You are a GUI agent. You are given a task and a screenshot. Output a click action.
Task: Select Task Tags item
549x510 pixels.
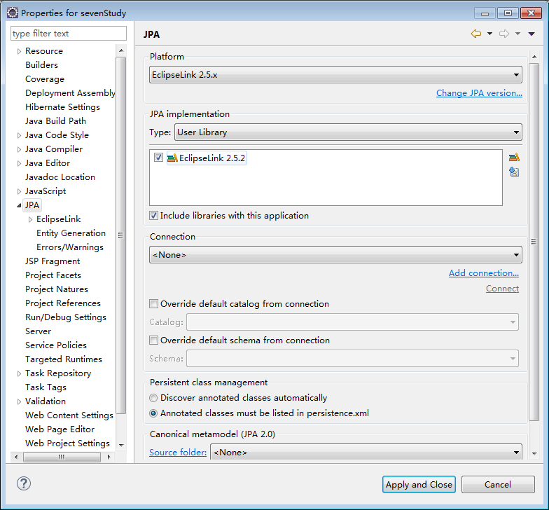(x=46, y=387)
